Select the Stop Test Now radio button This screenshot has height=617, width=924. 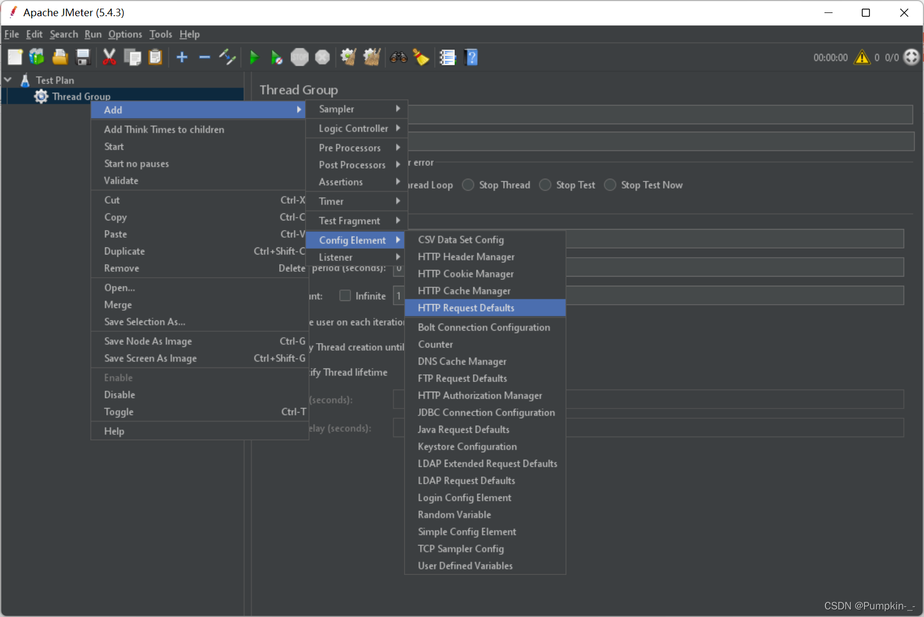click(610, 185)
